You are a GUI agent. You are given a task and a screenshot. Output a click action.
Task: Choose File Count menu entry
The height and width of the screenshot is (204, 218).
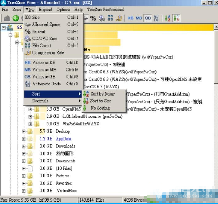click(x=53, y=46)
